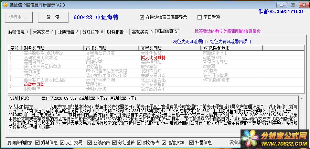This screenshot has height=149, width=310.
Task: Show the 财务报告 tab
Action: point(117,32)
